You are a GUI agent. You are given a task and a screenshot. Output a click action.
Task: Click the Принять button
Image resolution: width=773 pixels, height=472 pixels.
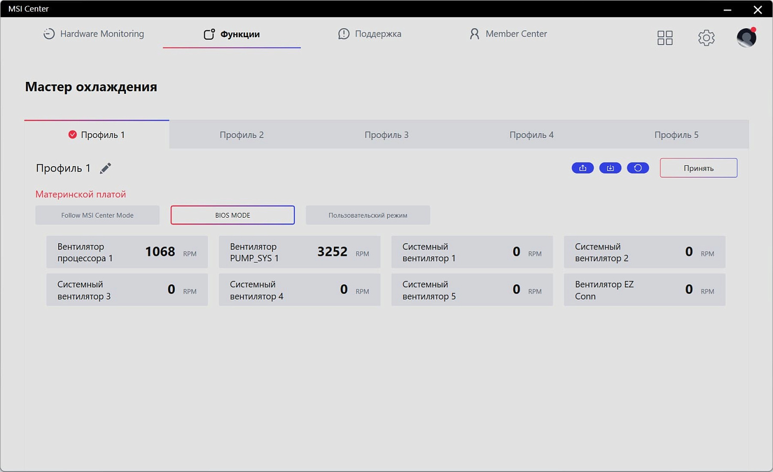tap(698, 168)
